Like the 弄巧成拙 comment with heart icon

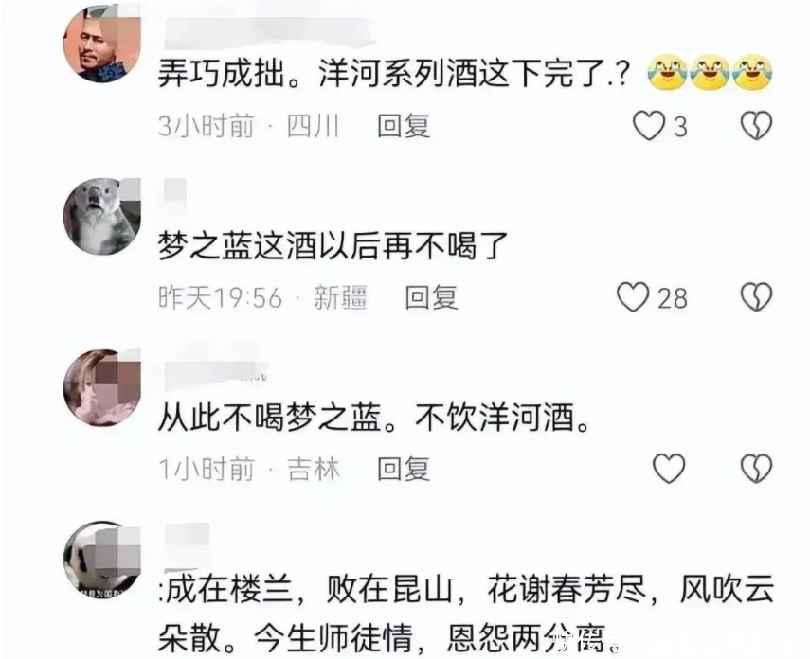coord(649,126)
